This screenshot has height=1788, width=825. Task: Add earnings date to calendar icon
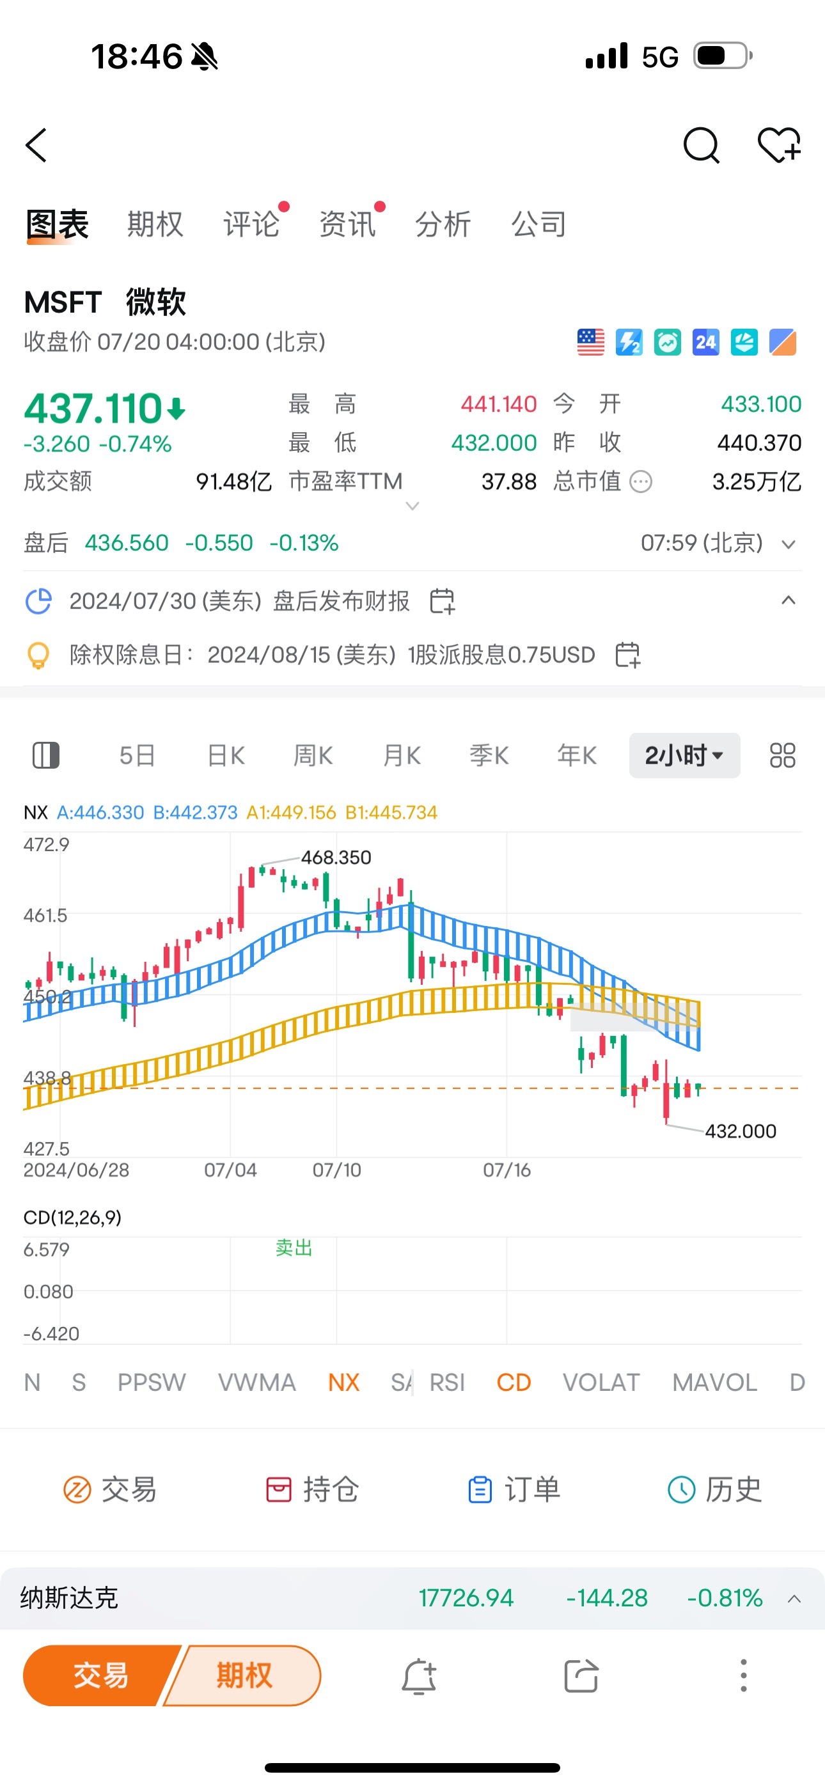pyautogui.click(x=442, y=601)
